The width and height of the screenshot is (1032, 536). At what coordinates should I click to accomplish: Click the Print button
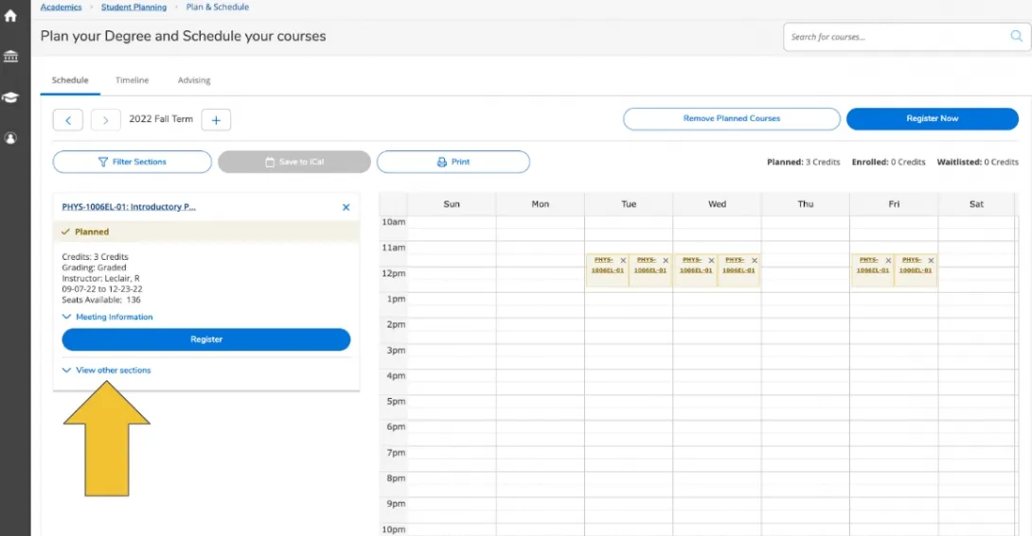tap(453, 162)
